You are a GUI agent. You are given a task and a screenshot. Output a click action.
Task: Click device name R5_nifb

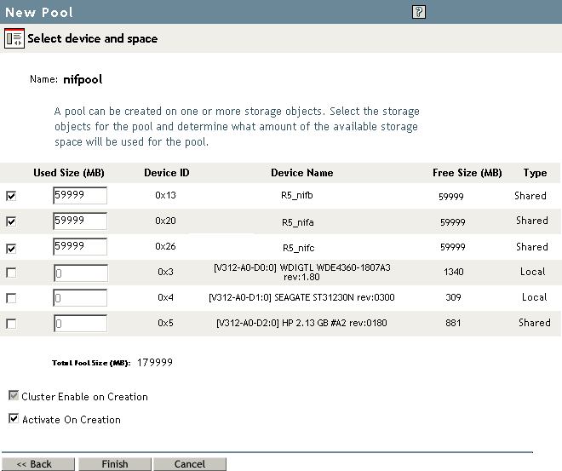[297, 196]
